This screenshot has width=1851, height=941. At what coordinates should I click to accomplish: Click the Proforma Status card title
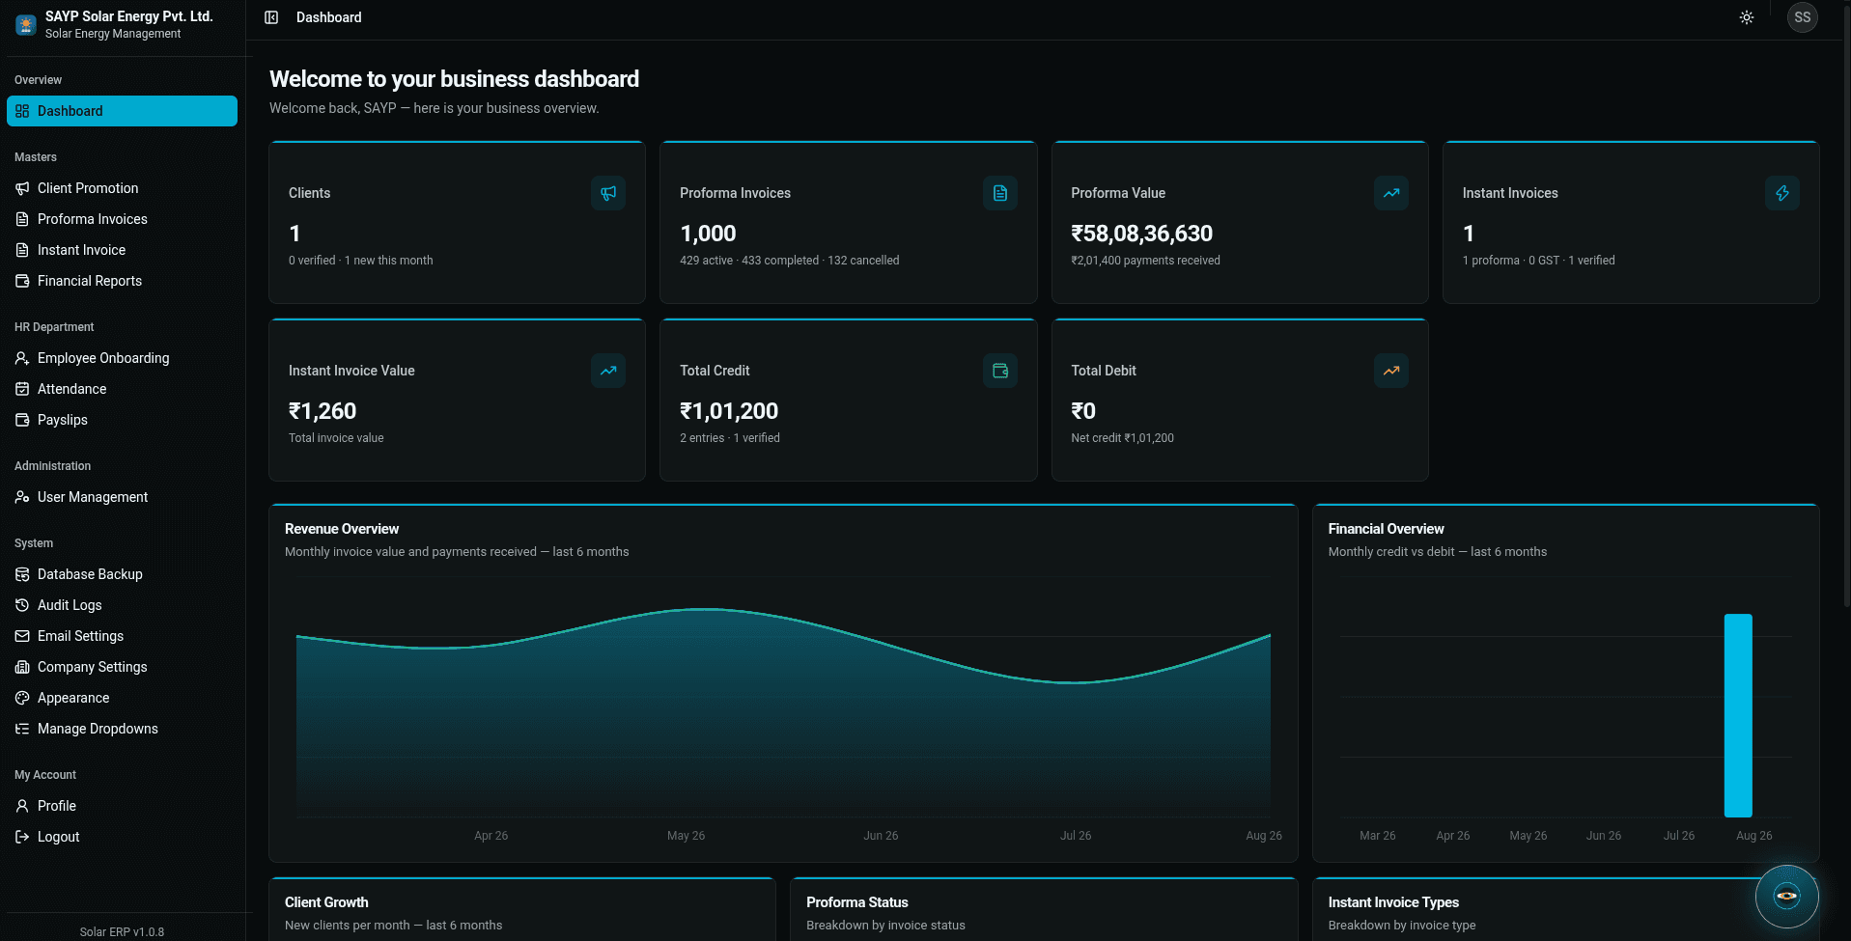(x=857, y=902)
